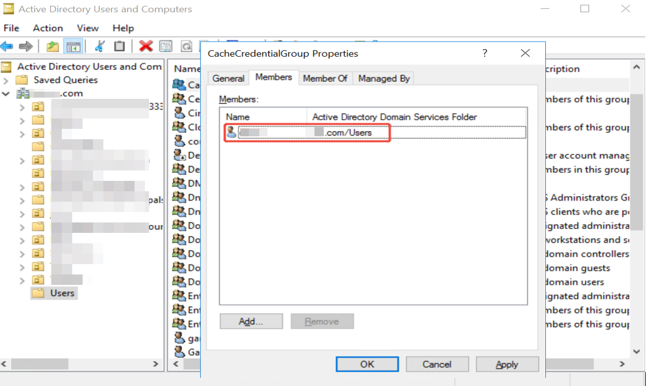Click the Apply button
This screenshot has width=648, height=386.
tap(507, 364)
